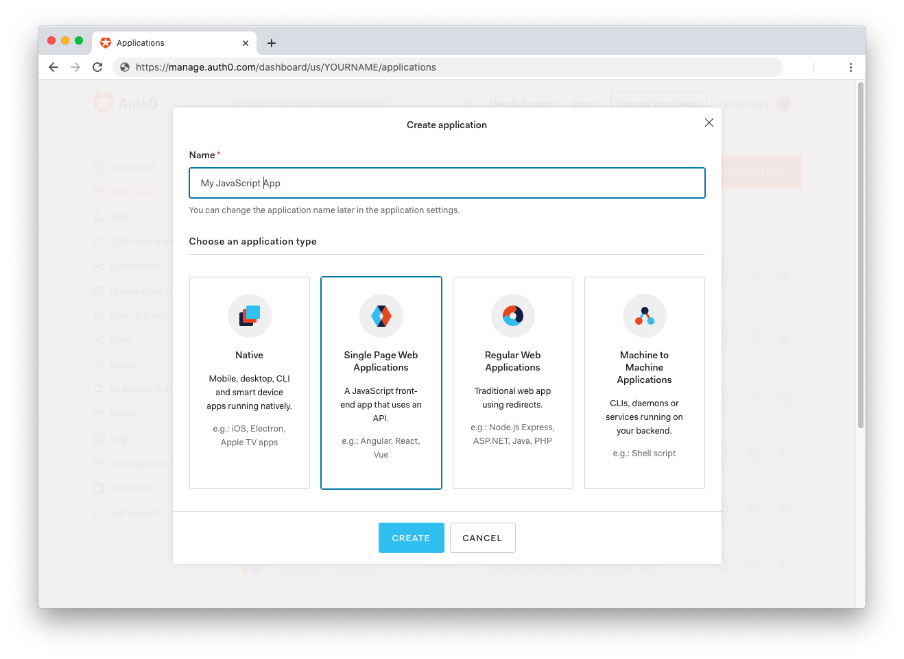
Task: Focus the application Name input field
Action: (447, 183)
